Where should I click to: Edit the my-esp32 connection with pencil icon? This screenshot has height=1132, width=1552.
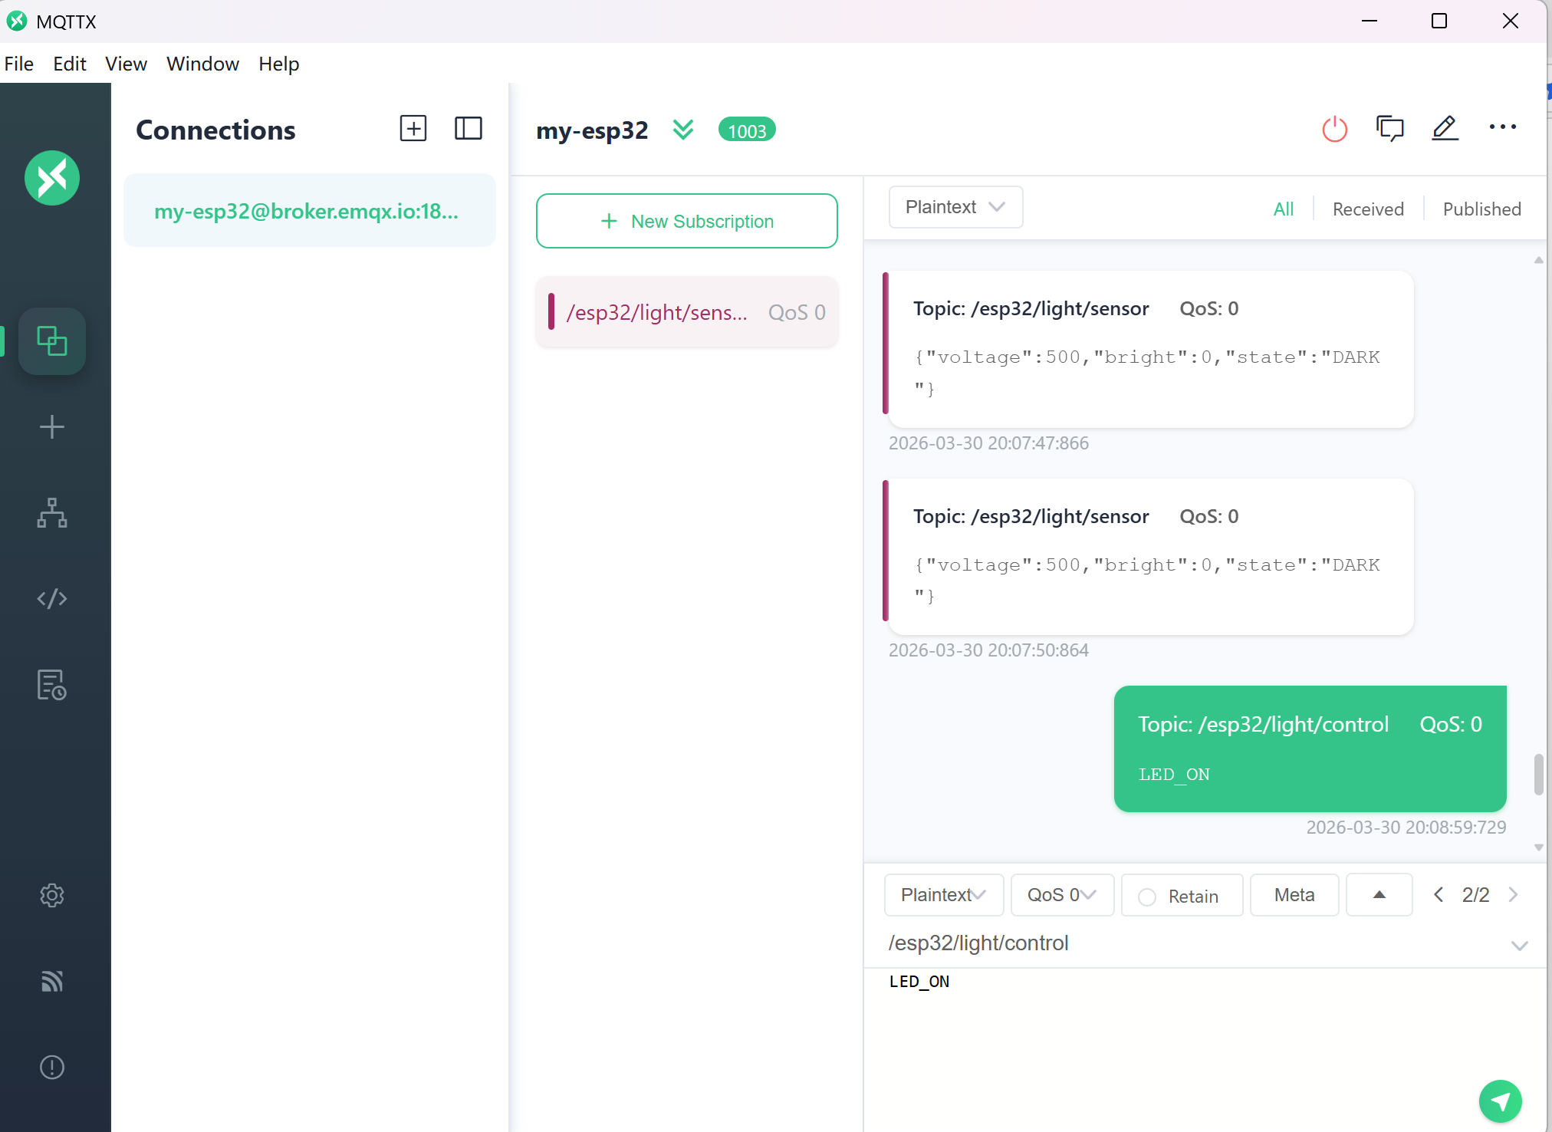pos(1445,128)
